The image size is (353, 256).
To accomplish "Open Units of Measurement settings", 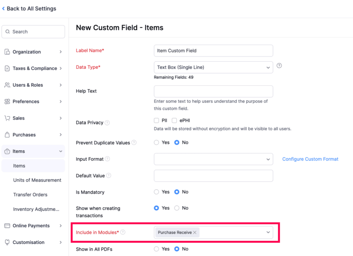I will [x=37, y=180].
